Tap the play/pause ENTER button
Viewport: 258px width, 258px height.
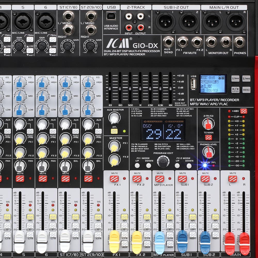[236, 90]
